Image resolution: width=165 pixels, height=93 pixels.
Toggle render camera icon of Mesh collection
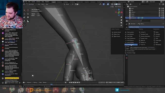163,8
